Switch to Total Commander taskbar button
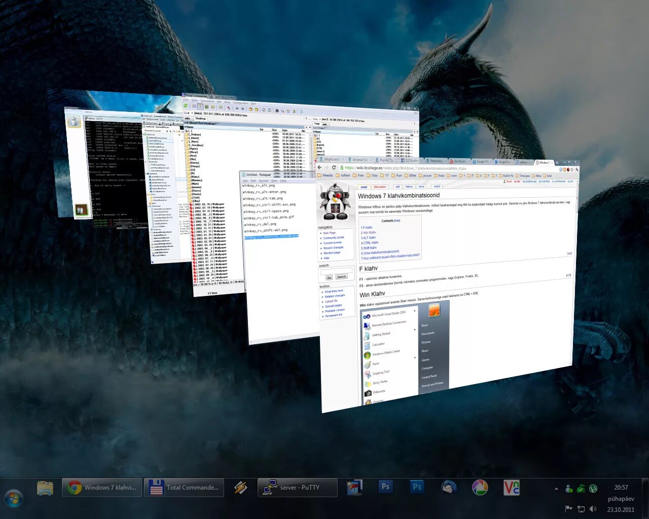 [x=184, y=488]
